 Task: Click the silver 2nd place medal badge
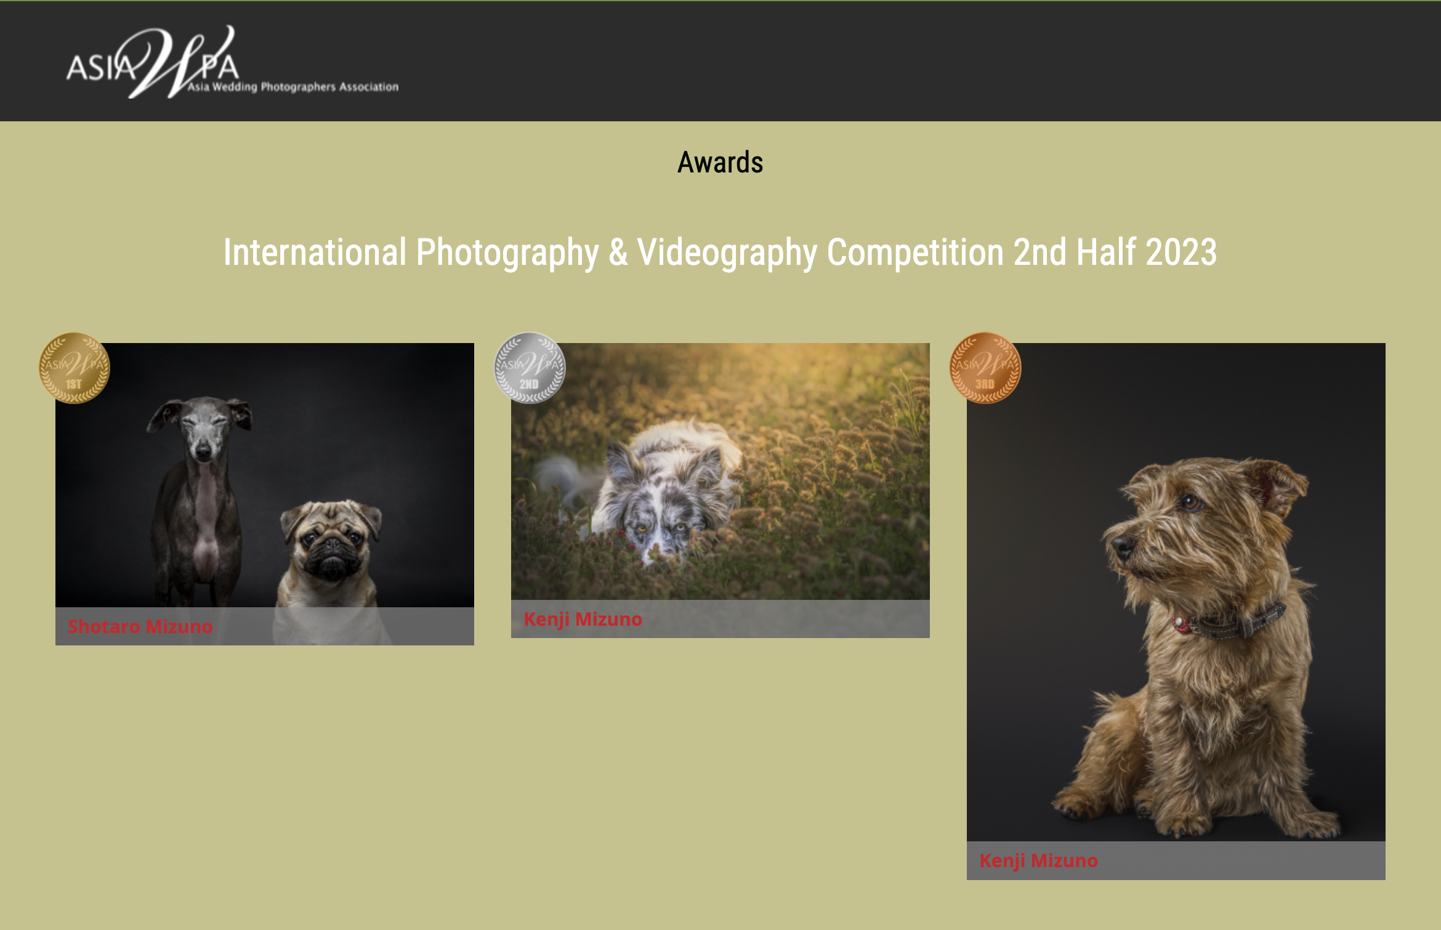coord(530,368)
